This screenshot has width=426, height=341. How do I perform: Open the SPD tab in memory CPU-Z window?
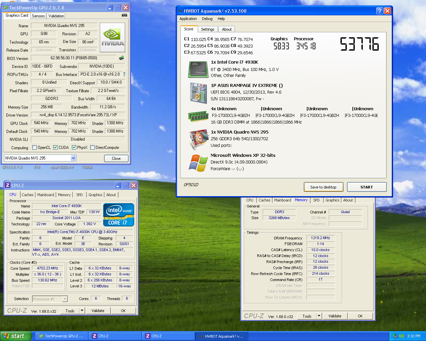(x=317, y=200)
